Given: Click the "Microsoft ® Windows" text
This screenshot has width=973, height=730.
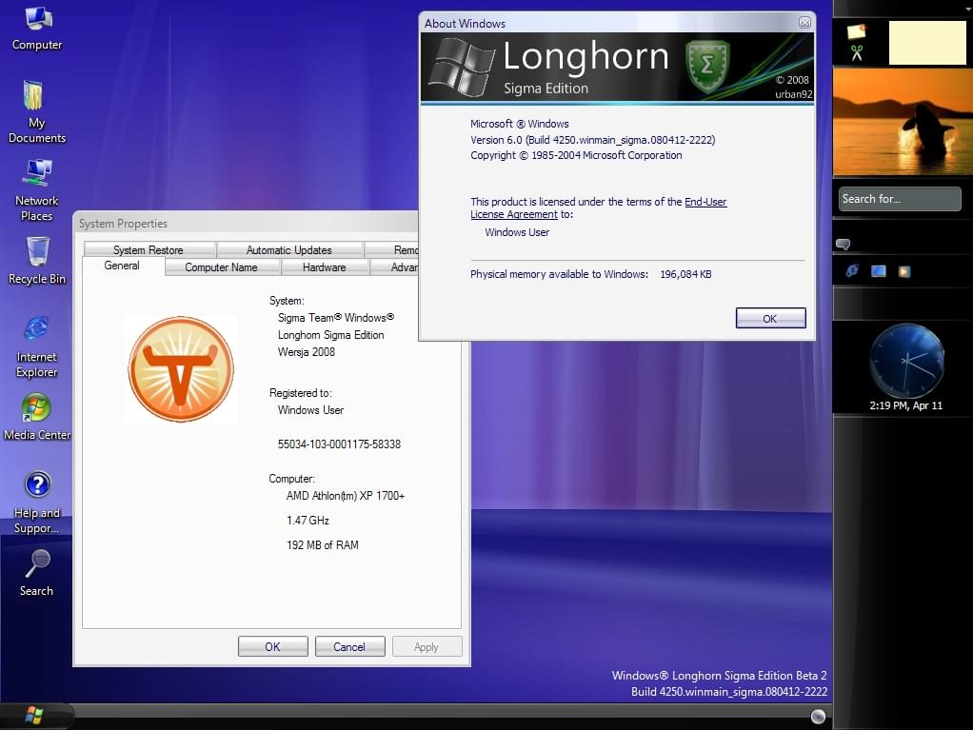Looking at the screenshot, I should point(520,124).
